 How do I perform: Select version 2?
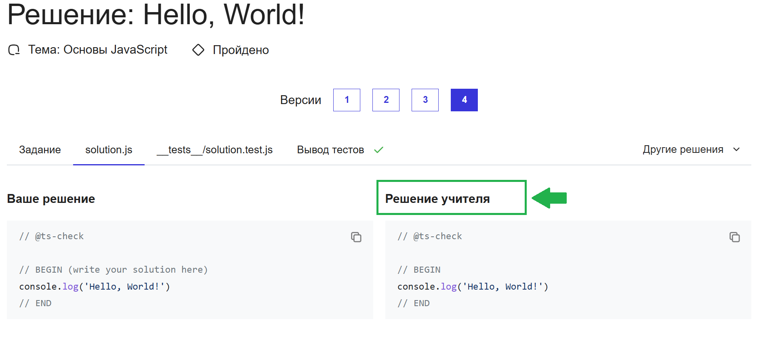click(x=386, y=100)
